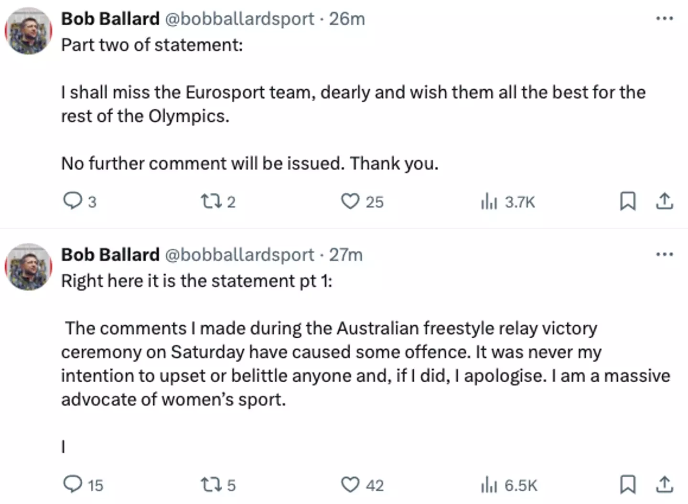Open the 27m timestamp link
The width and height of the screenshot is (688, 504).
click(x=345, y=255)
